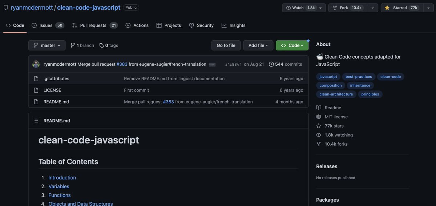Open pull request #383 in latest commit message
This screenshot has height=206, width=436.
(x=122, y=64)
